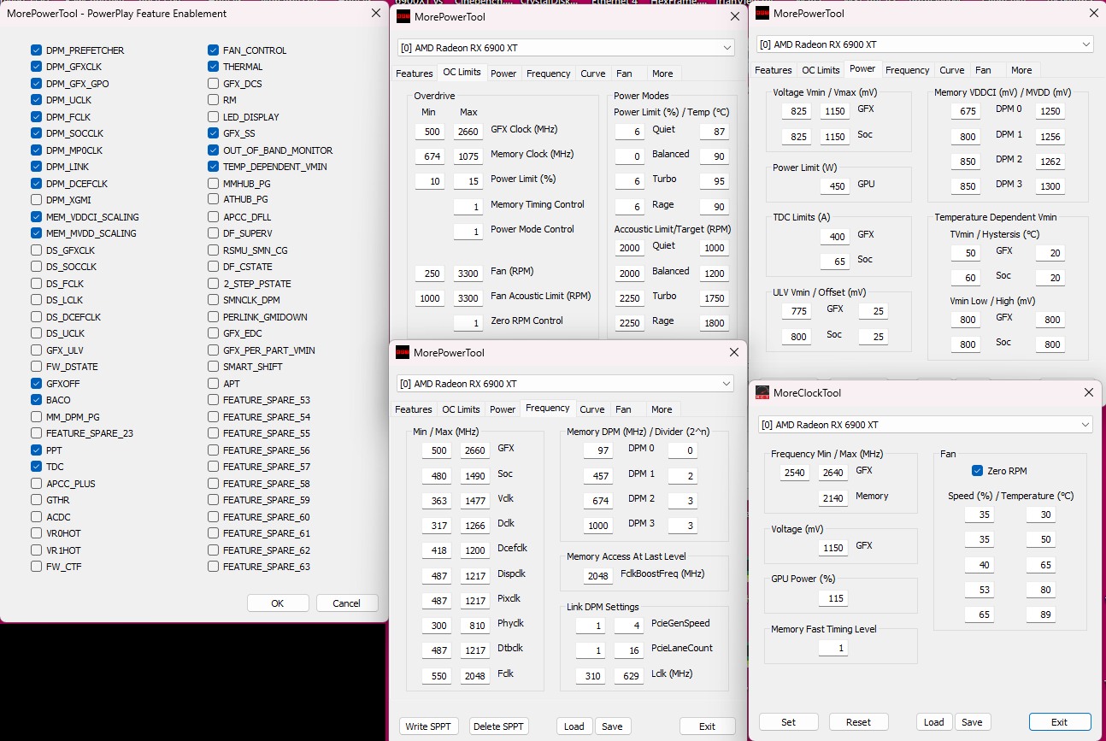Uncheck Zero RPM in MoreClockTool
The height and width of the screenshot is (741, 1106).
(x=977, y=471)
